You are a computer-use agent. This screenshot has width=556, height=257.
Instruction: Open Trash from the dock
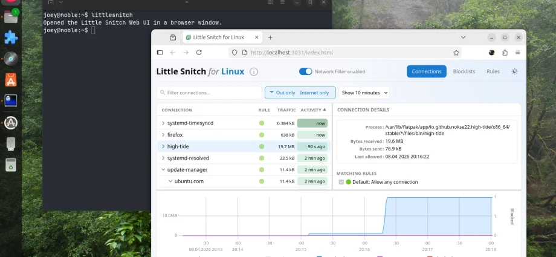point(11,164)
